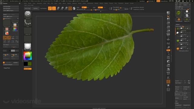Open the Brush menu
Viewport: 194px width, 109px height.
pos(30,3)
